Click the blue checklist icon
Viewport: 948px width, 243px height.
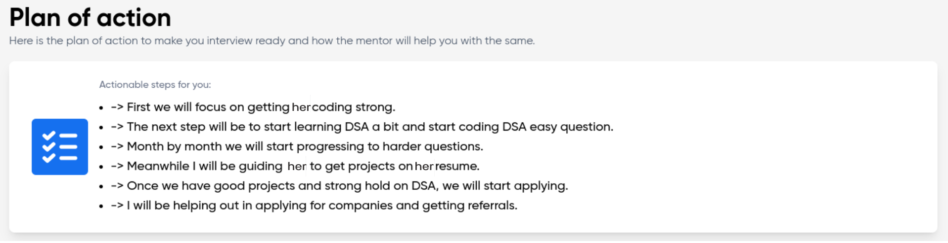60,147
